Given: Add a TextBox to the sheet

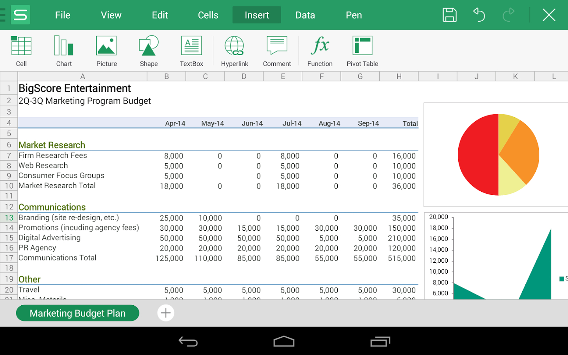Looking at the screenshot, I should (x=191, y=51).
